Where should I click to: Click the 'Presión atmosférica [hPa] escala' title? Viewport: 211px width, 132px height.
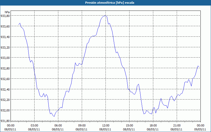click(109, 3)
